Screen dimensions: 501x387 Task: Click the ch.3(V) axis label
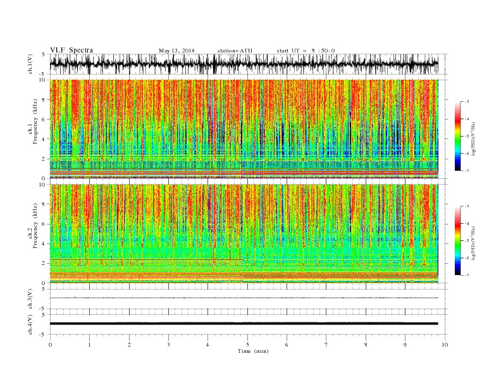[30, 299]
